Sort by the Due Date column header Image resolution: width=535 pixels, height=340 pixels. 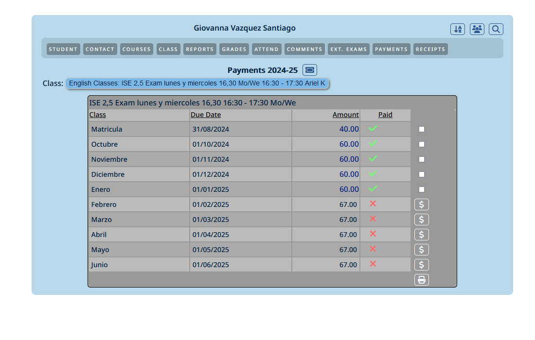coord(206,115)
